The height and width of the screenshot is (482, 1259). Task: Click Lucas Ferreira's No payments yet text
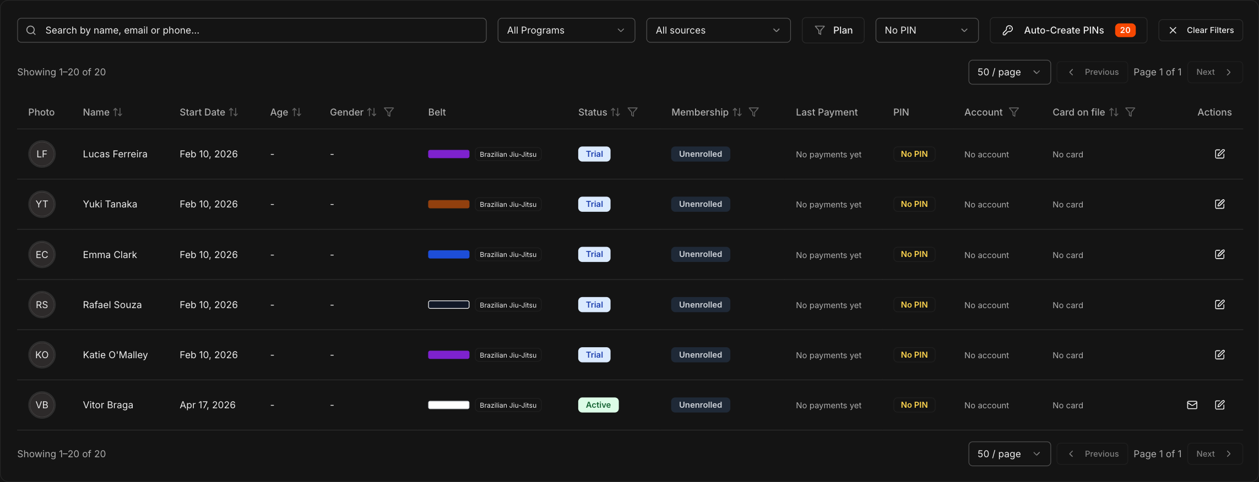coord(828,155)
